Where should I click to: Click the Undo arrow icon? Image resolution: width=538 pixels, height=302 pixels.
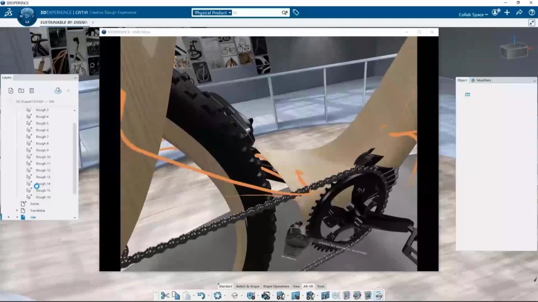(201, 295)
